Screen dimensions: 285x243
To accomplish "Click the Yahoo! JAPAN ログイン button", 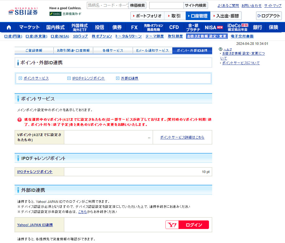I will pyautogui.click(x=187, y=225).
